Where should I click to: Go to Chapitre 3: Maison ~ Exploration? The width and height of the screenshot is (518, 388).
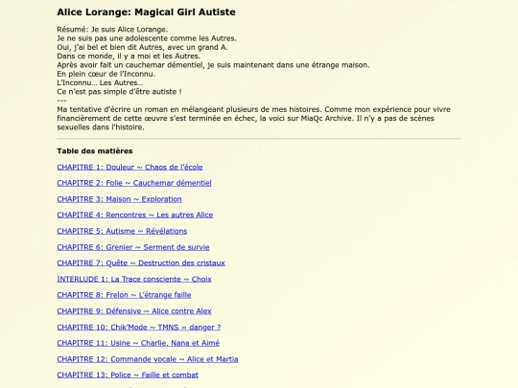[119, 199]
